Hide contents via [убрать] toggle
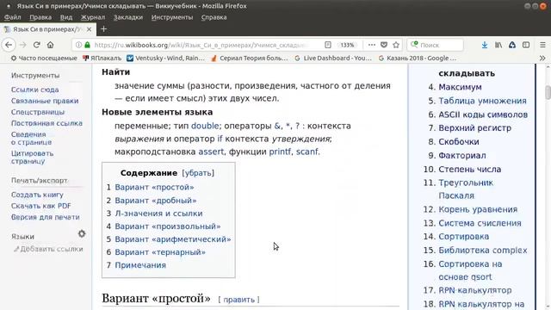The width and height of the screenshot is (551, 310). 198,173
